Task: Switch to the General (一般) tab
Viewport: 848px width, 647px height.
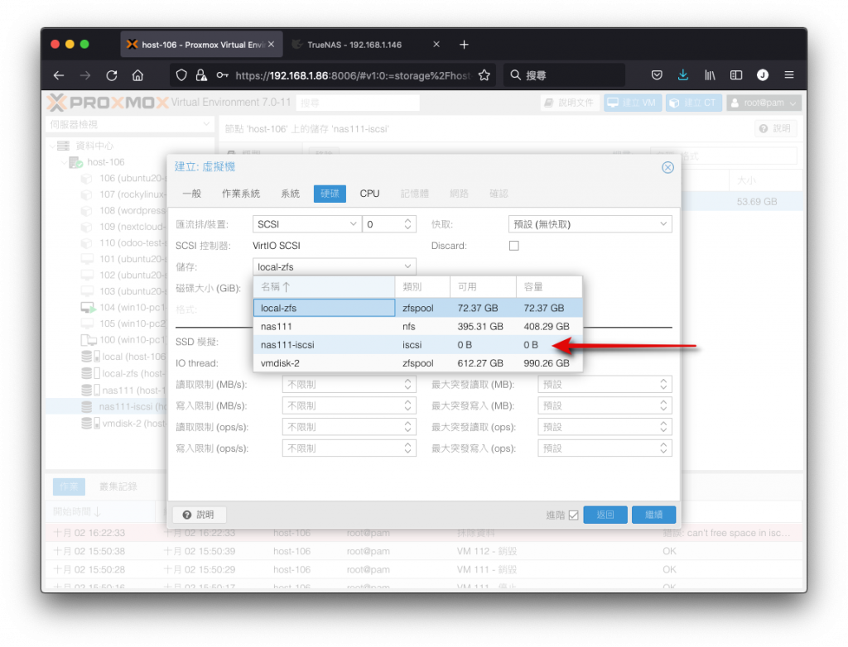Action: [x=191, y=194]
